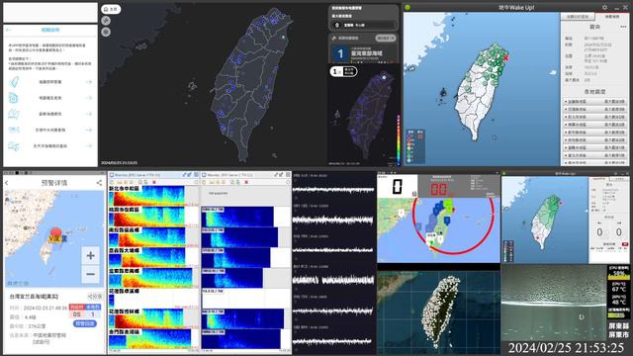Click the 2024/02/25 21:53:25 timestamp overlay

coord(566,347)
